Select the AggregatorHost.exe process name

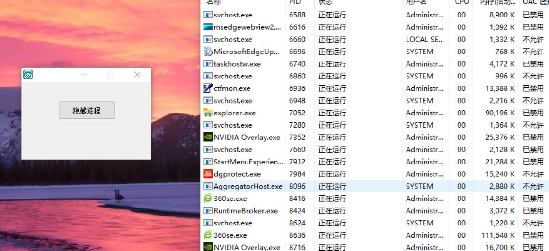248,186
